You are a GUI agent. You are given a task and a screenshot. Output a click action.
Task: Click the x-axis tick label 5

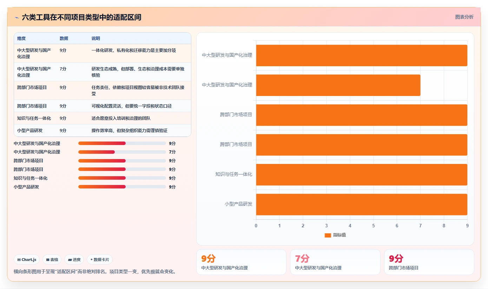373,226
